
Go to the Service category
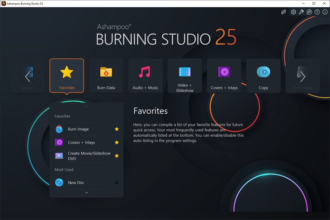(27, 75)
